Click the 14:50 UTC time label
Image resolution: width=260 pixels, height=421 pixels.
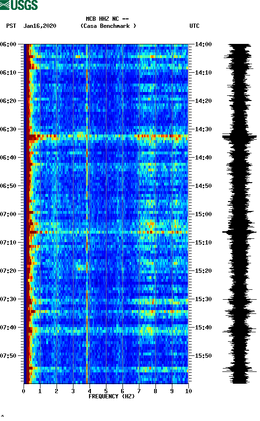pos(203,186)
